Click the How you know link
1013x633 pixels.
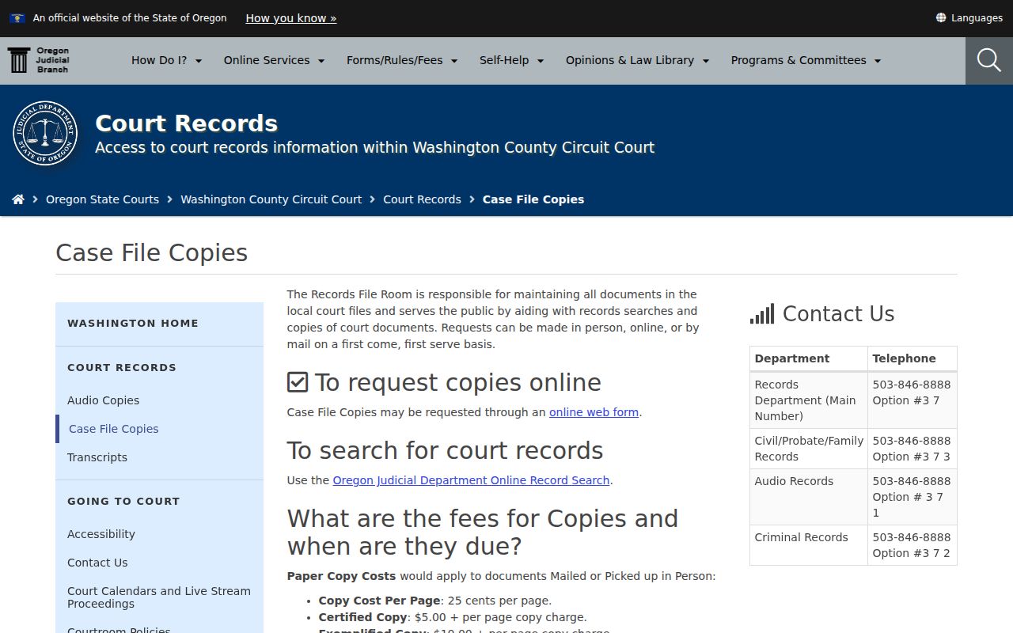click(x=291, y=17)
